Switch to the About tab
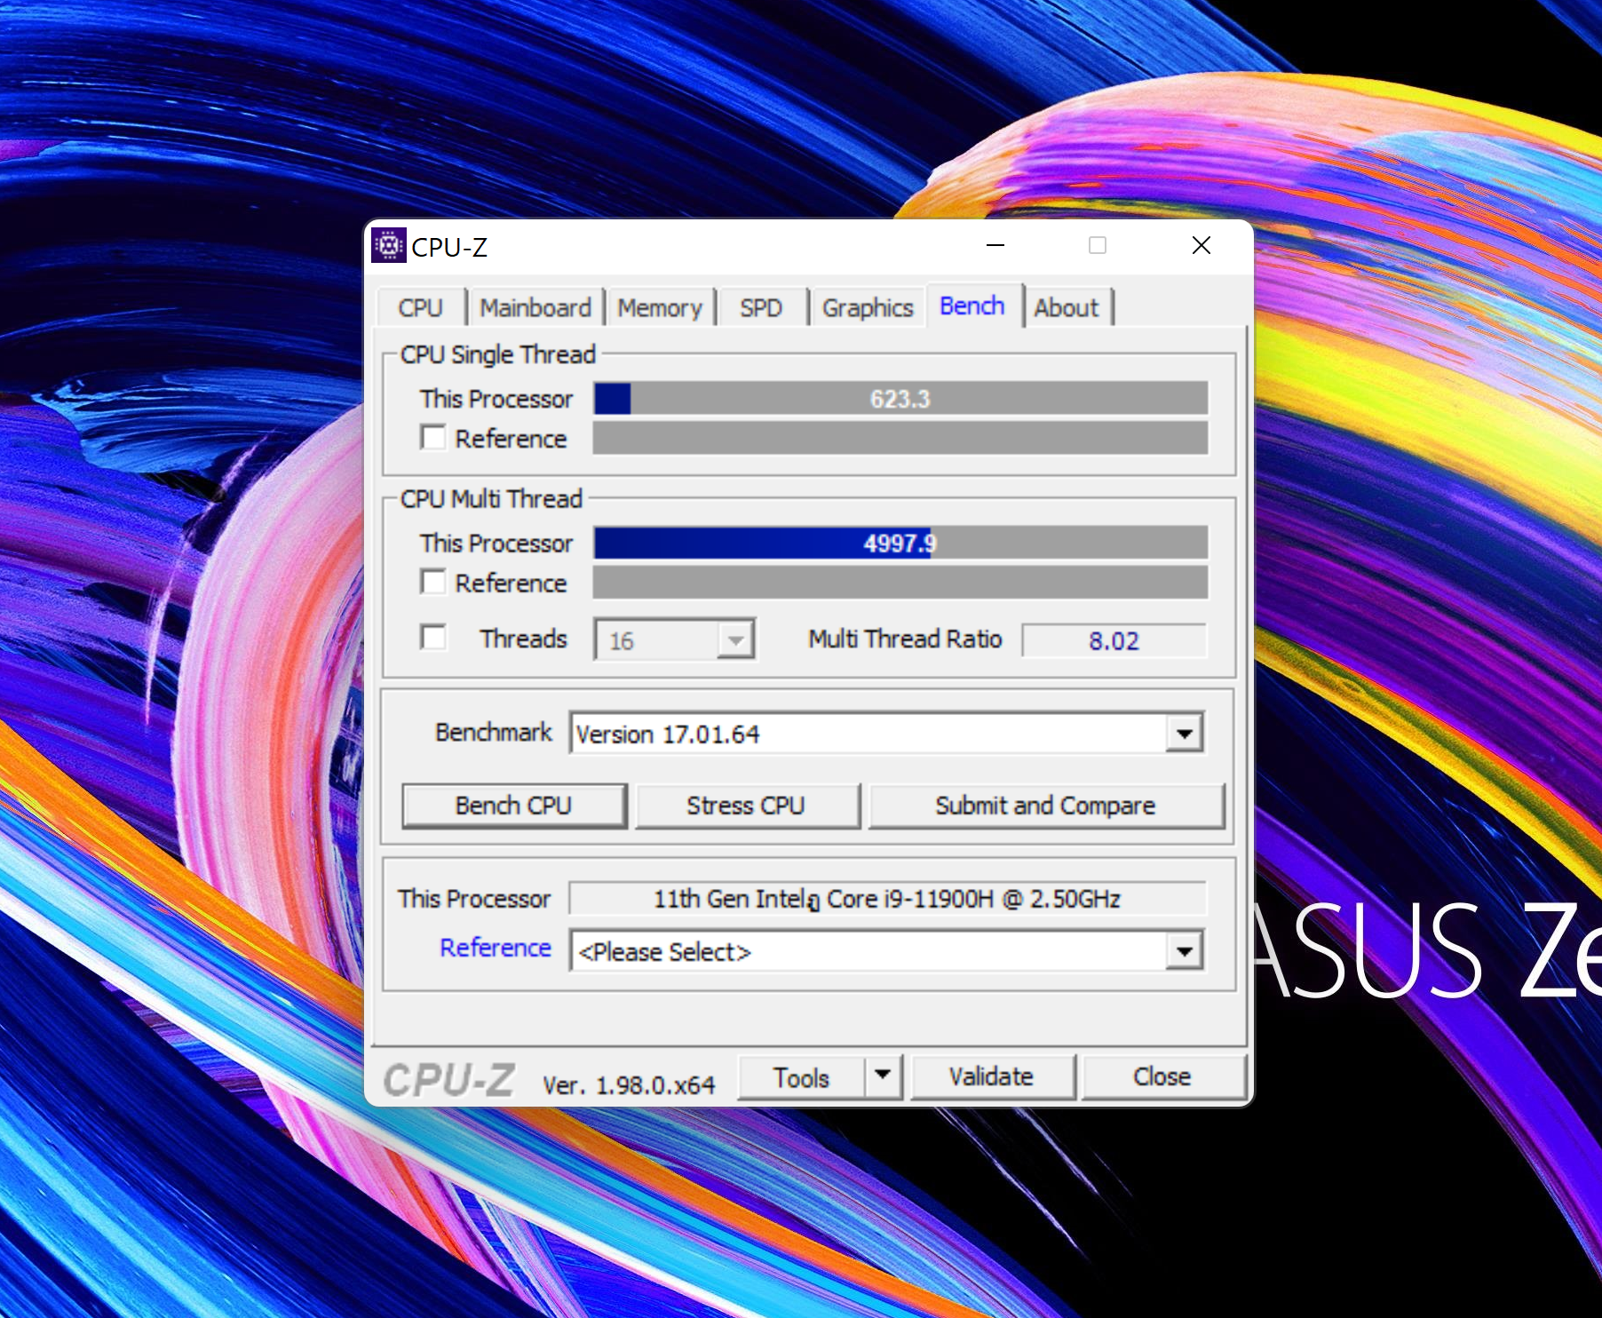The image size is (1602, 1318). pyautogui.click(x=1067, y=308)
